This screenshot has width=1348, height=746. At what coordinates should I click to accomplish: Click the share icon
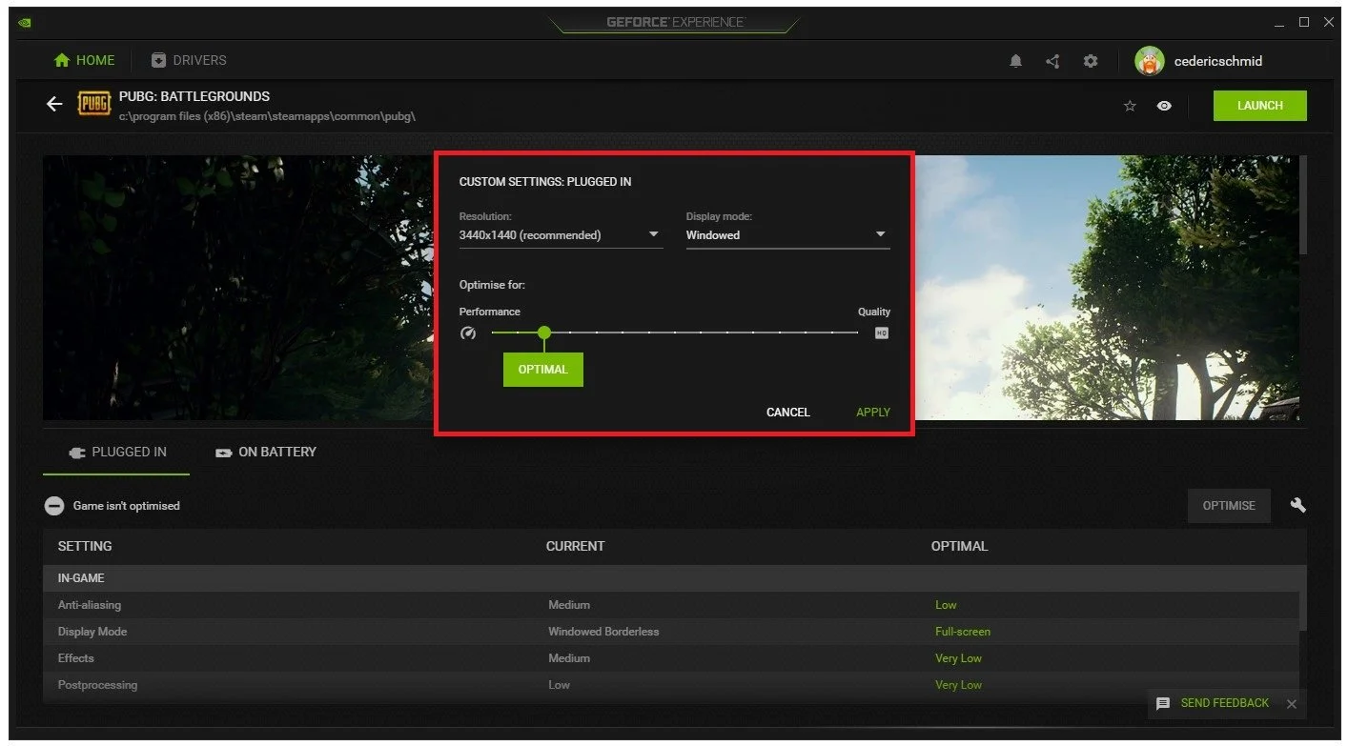1052,61
